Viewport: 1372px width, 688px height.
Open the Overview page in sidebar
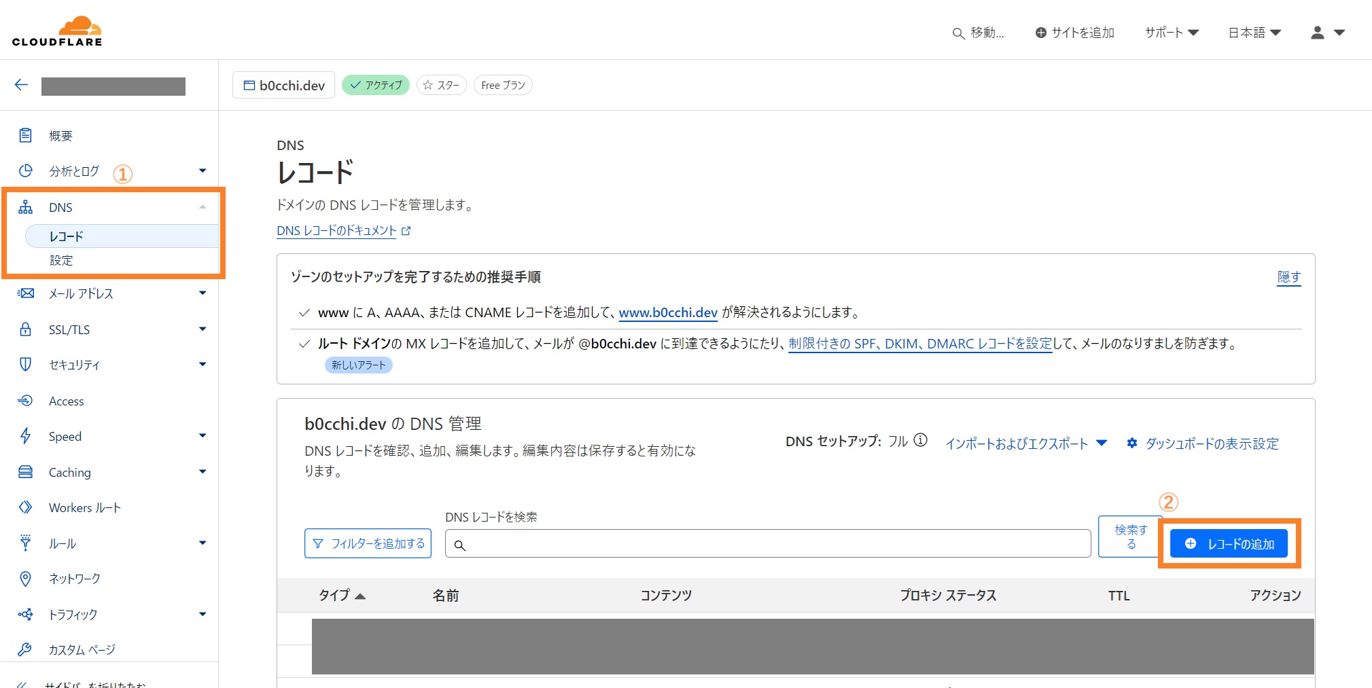click(x=60, y=136)
